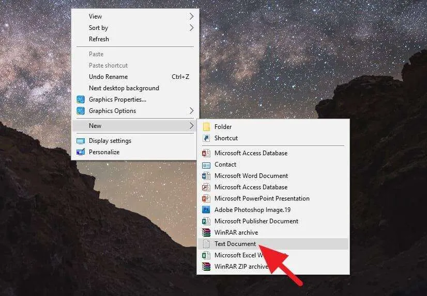
Task: Expand the Sort by submenu arrow
Action: click(191, 28)
